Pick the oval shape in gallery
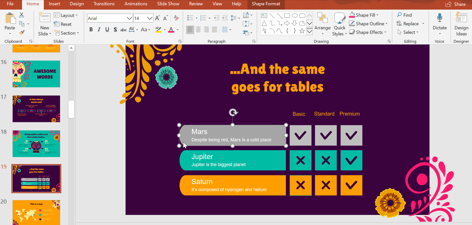The height and width of the screenshot is (225, 472). 294,16
